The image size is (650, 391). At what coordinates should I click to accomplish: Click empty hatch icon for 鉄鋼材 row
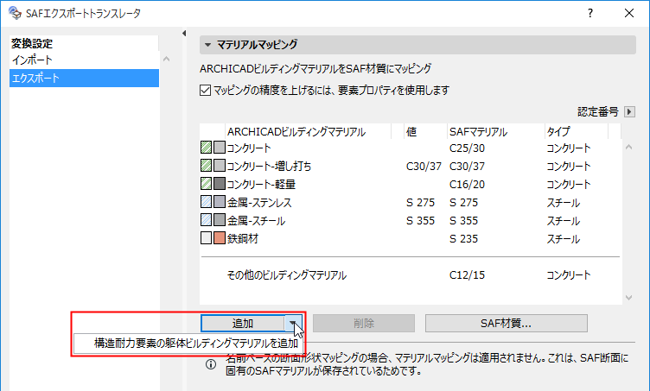(206, 238)
